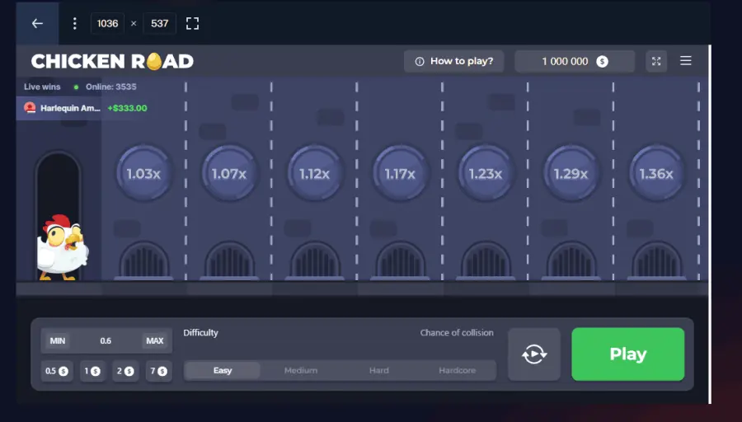Open the hamburger menu
The width and height of the screenshot is (742, 422).
click(685, 61)
